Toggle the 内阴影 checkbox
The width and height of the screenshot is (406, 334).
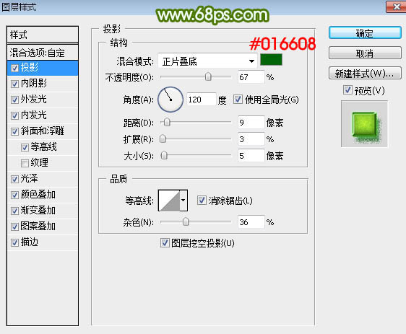14,84
